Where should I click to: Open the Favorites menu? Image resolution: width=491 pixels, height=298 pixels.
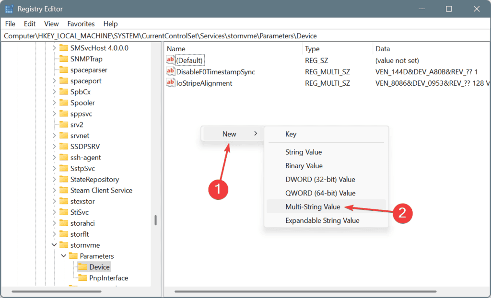[x=81, y=24]
